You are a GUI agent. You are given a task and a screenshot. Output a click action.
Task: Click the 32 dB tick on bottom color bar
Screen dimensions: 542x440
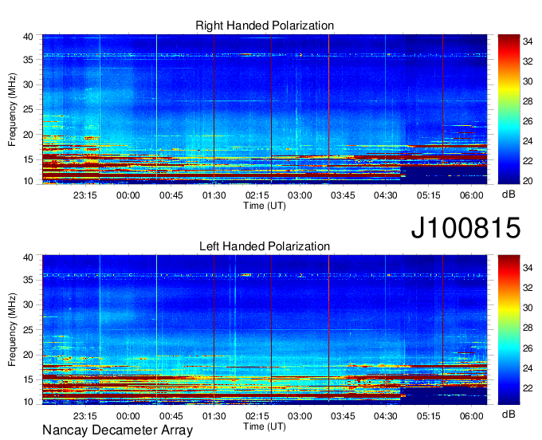coord(528,288)
